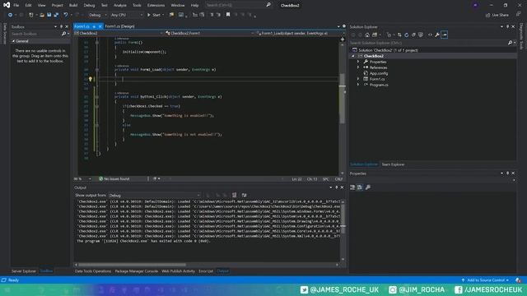Expand the Form1.cs node in Solution Explorer

358,79
